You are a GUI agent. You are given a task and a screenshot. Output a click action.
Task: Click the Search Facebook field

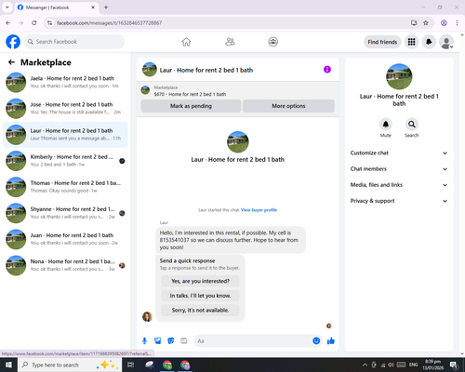pyautogui.click(x=74, y=42)
